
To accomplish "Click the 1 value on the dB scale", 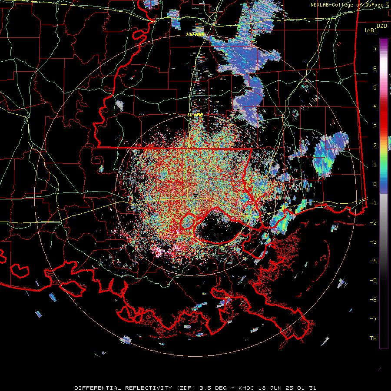I will click(x=375, y=165).
